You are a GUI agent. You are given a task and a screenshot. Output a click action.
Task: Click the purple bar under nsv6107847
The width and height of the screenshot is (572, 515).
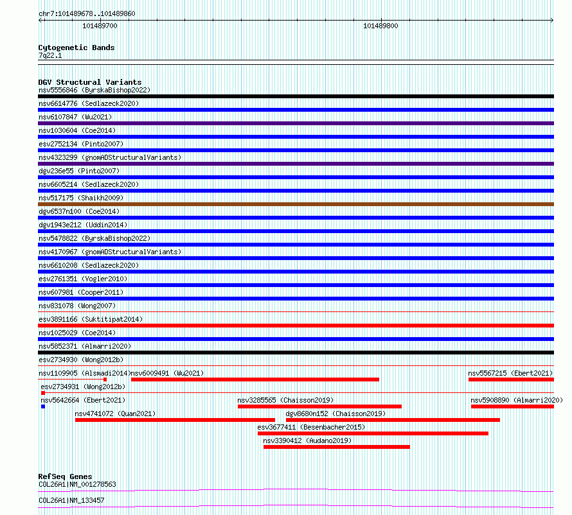296,123
